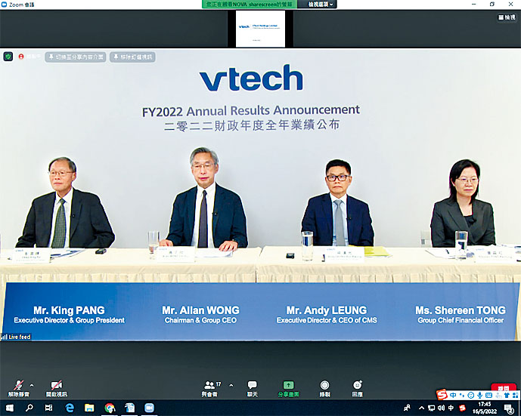Open skin shirt icon on Sogou bar
The width and height of the screenshot is (521, 416).
[507, 395]
